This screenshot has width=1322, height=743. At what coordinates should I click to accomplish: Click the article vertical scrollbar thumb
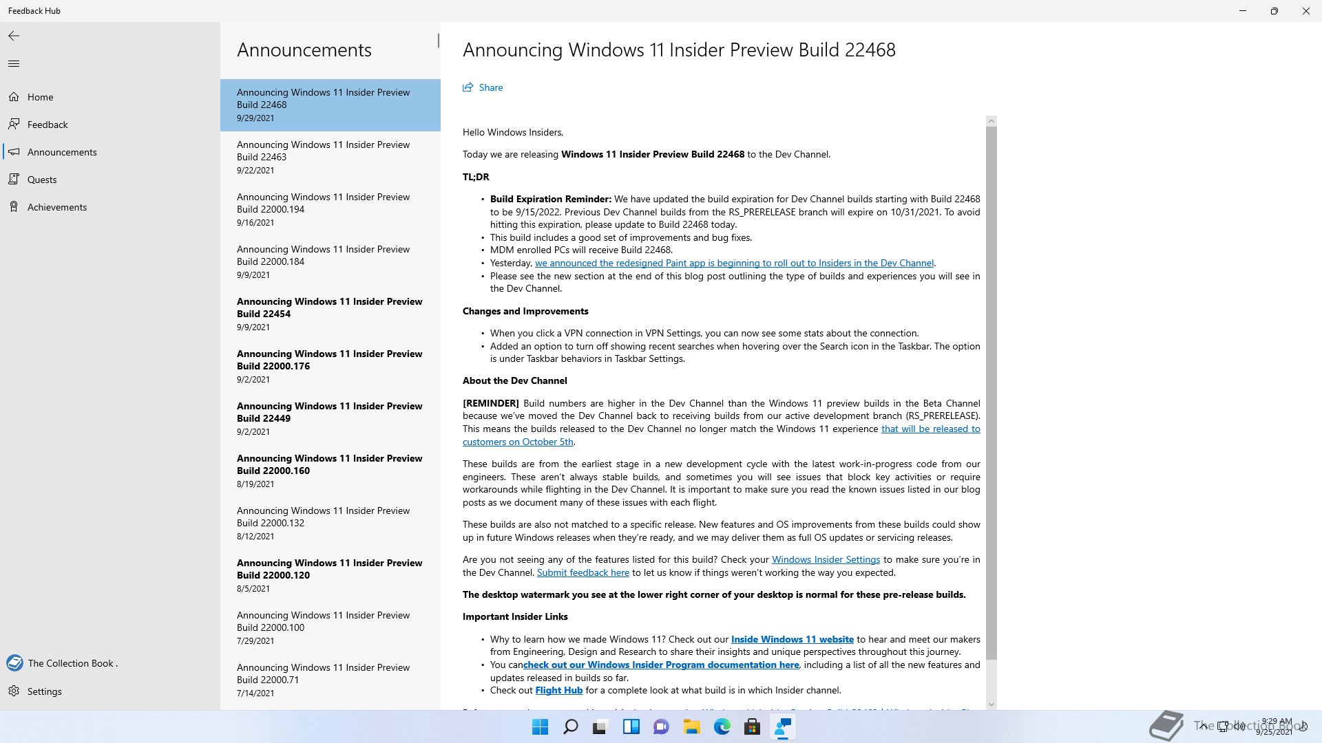tap(992, 394)
